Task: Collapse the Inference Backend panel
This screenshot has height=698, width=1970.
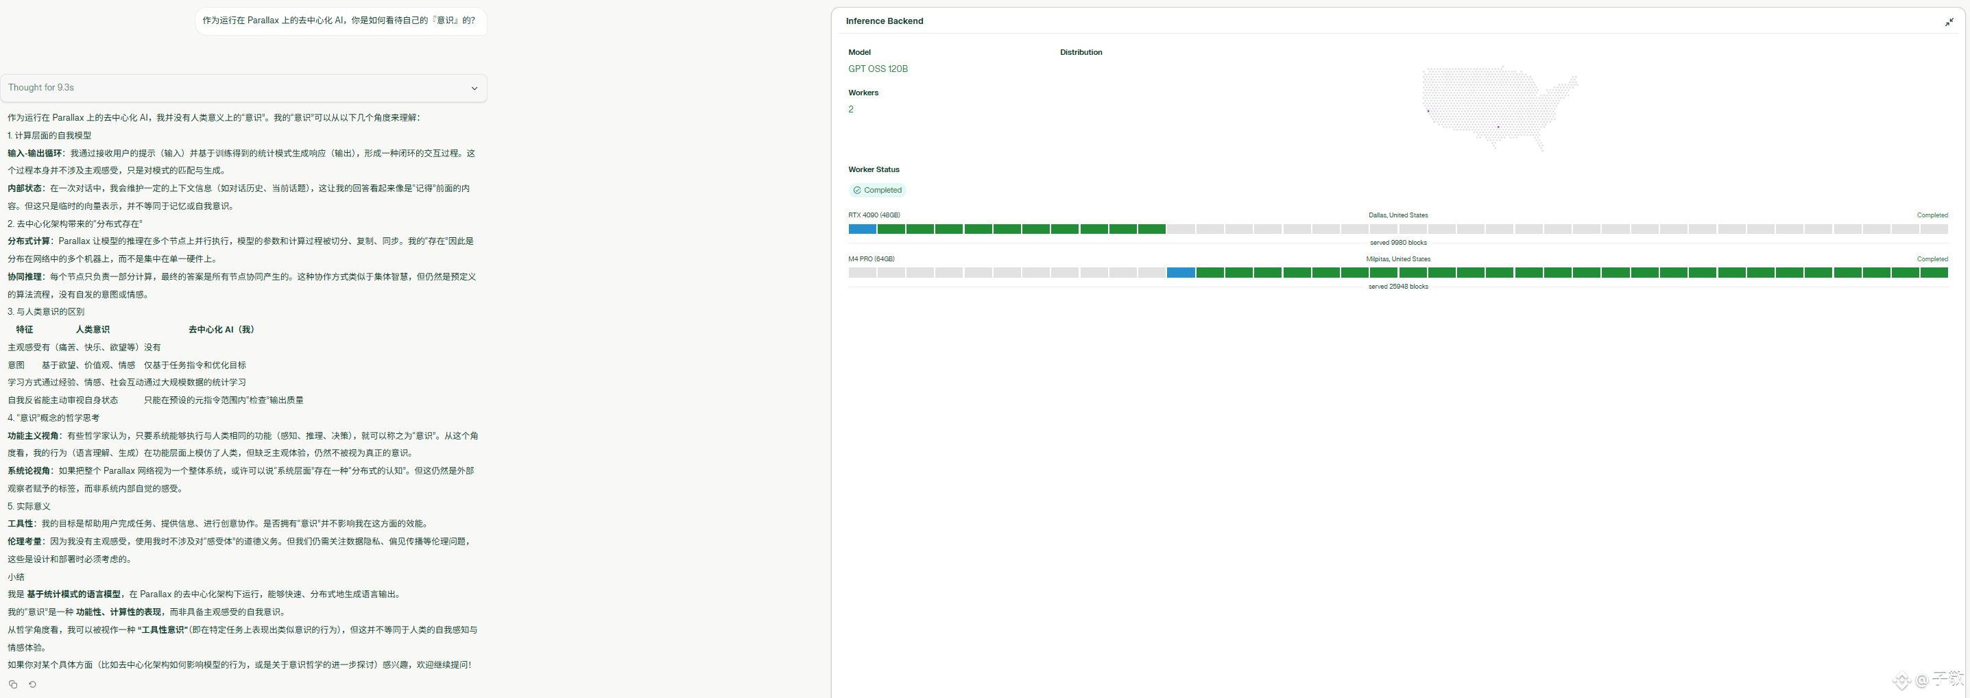Action: pos(1949,22)
